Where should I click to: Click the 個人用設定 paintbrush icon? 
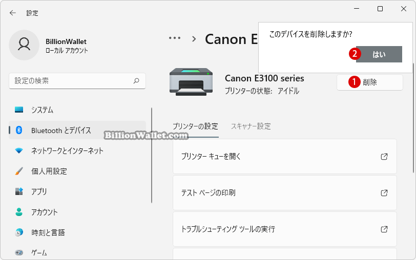click(19, 171)
